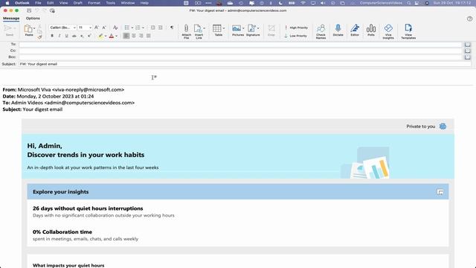Open the highlight color dropdown arrow
Viewport: 476px width, 268px height.
click(106, 36)
